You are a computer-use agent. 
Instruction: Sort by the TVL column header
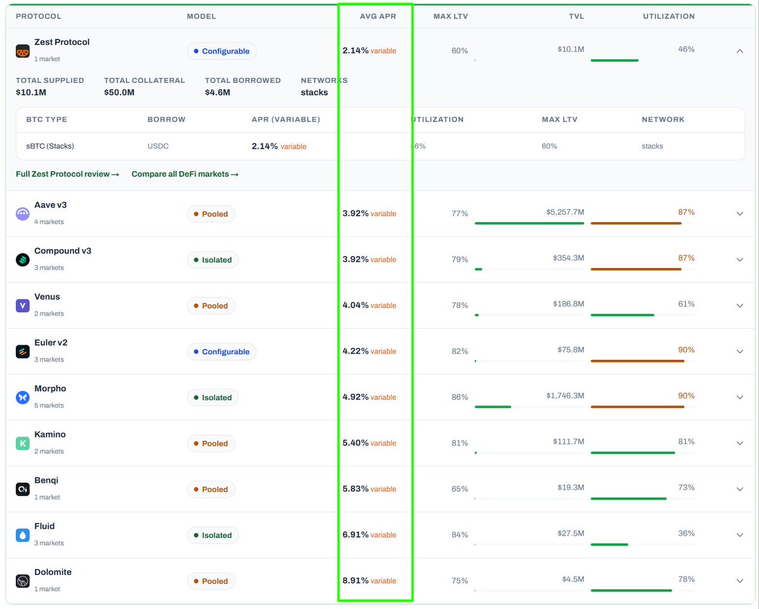coord(576,16)
